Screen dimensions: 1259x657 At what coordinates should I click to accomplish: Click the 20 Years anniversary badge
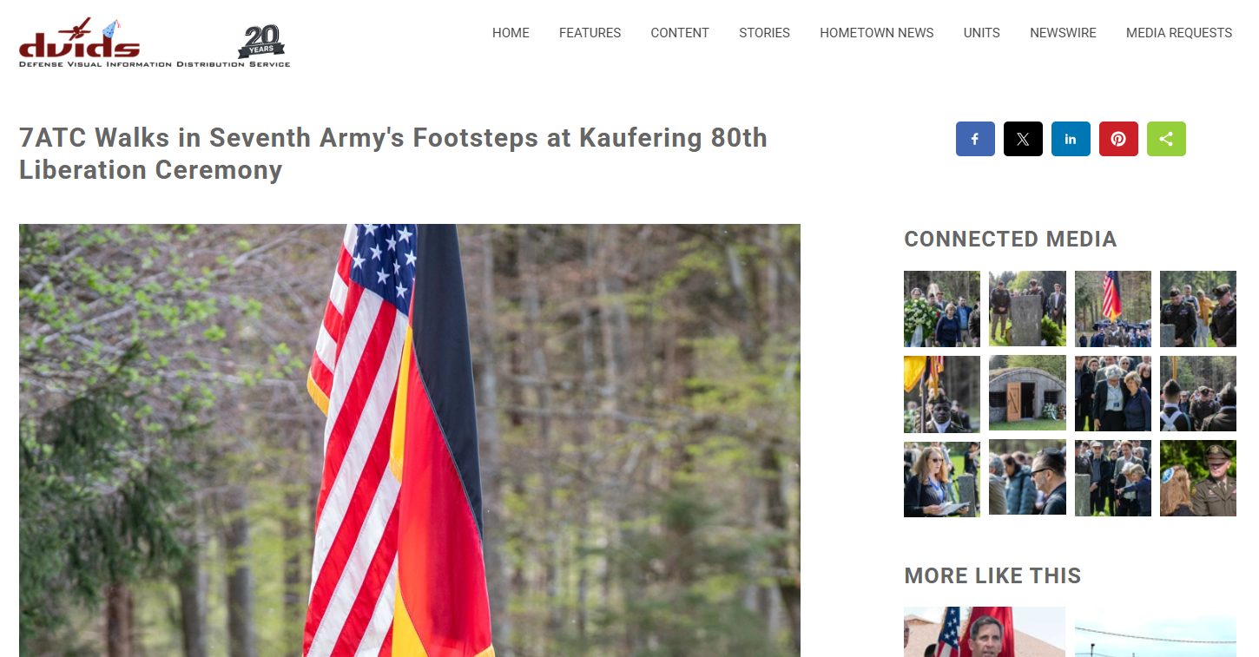pos(261,42)
